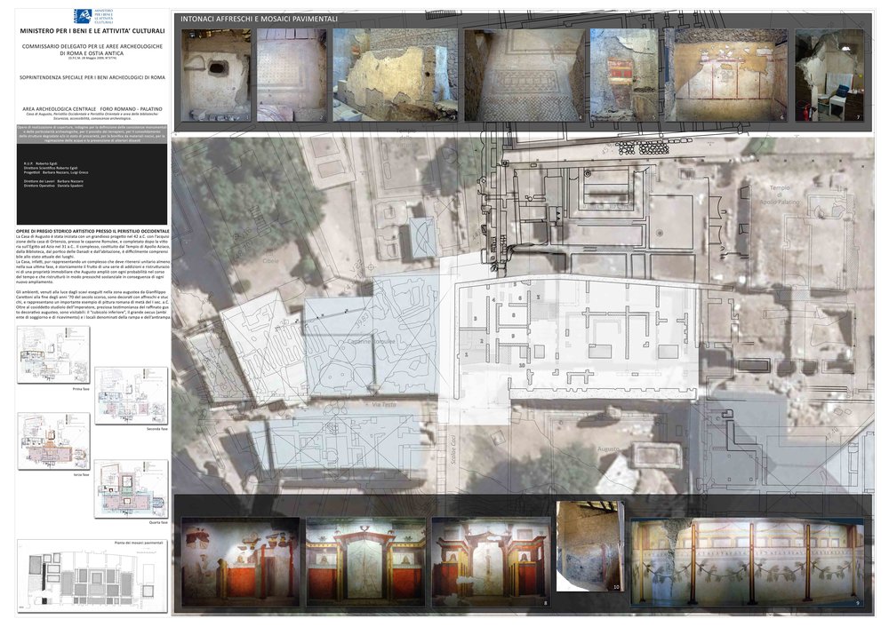This screenshot has height=627, width=889.
Task: Open the top-row photo numbered 7
Action: coord(829,75)
